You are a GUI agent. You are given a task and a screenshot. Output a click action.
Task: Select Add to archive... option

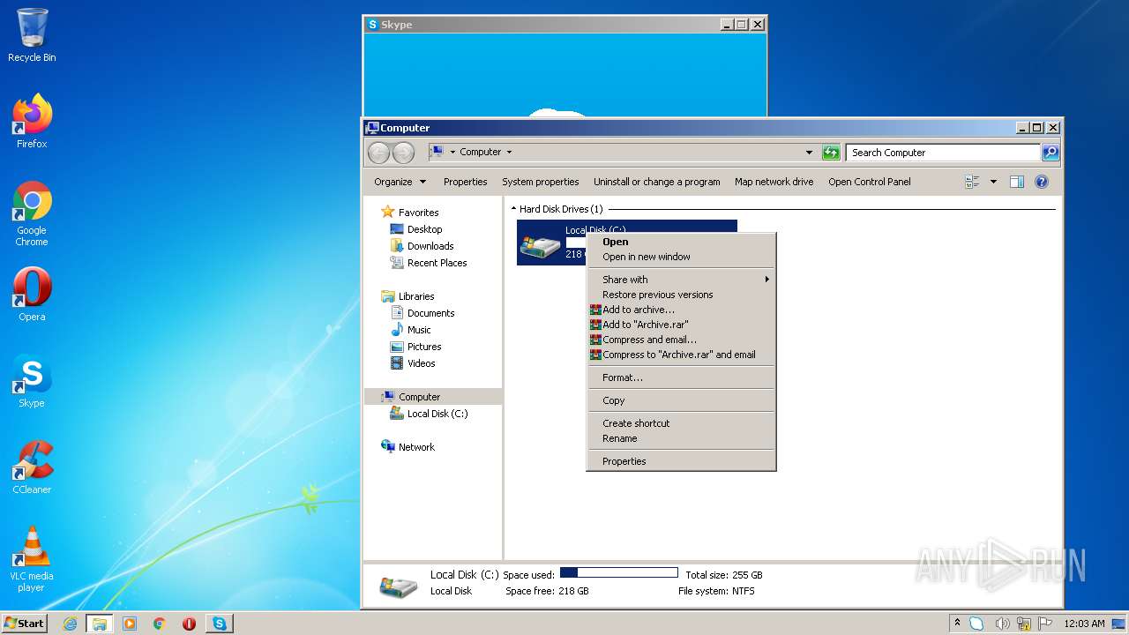[x=681, y=310]
